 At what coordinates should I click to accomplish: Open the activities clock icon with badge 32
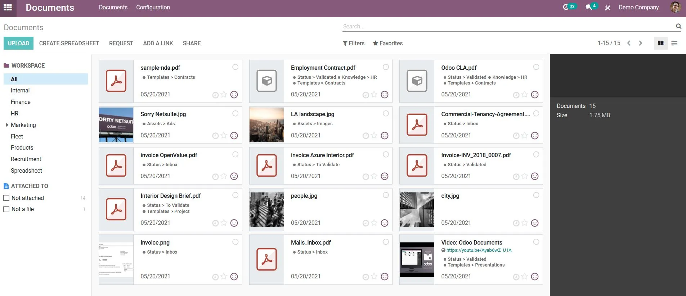569,7
